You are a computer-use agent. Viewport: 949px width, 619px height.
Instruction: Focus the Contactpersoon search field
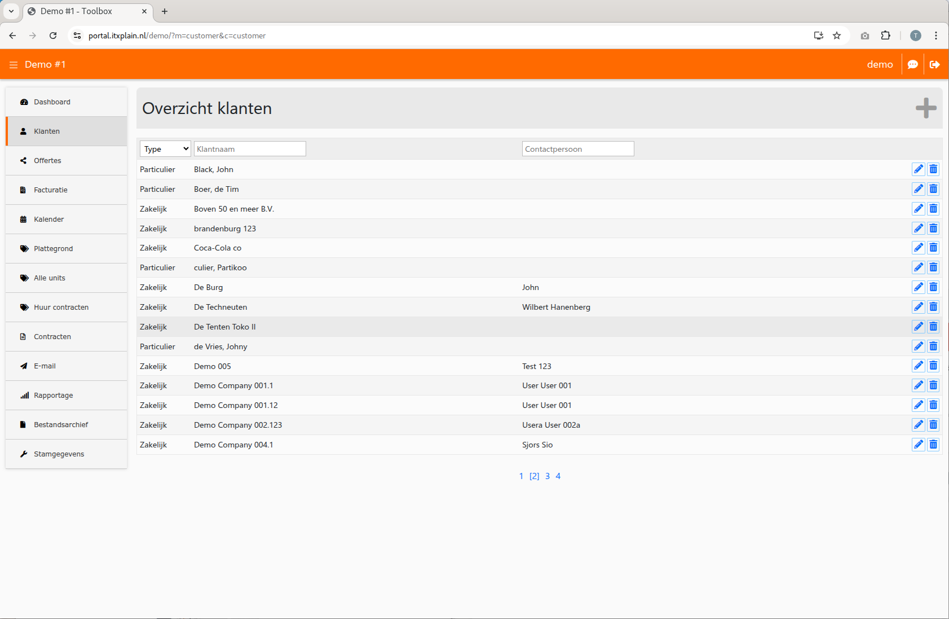(577, 149)
